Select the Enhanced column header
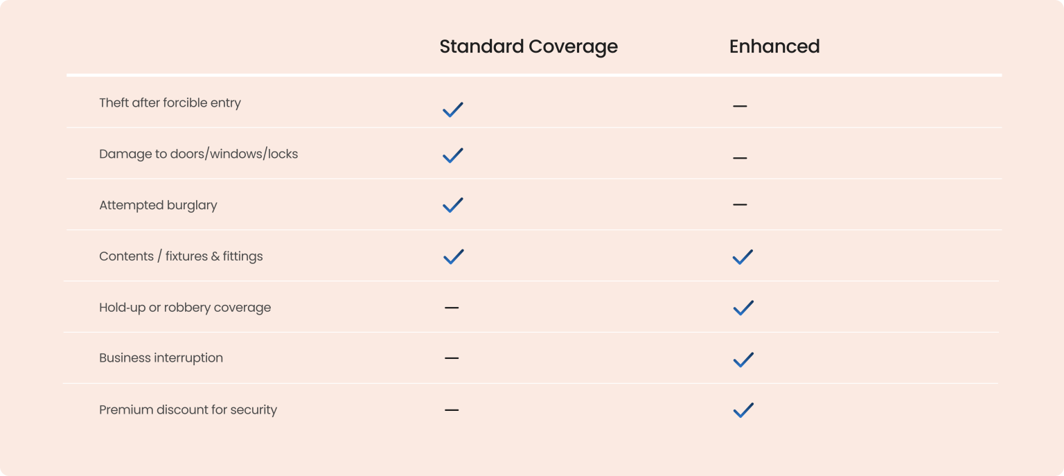Screen dimensions: 1064x476 pyautogui.click(x=774, y=46)
